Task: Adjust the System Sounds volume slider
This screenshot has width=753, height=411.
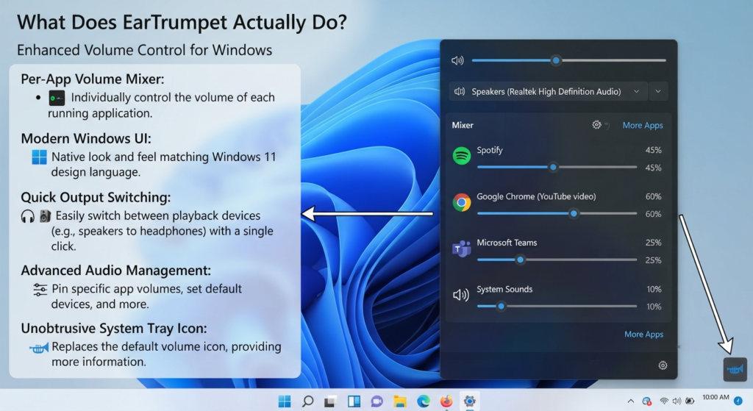Action: point(557,306)
